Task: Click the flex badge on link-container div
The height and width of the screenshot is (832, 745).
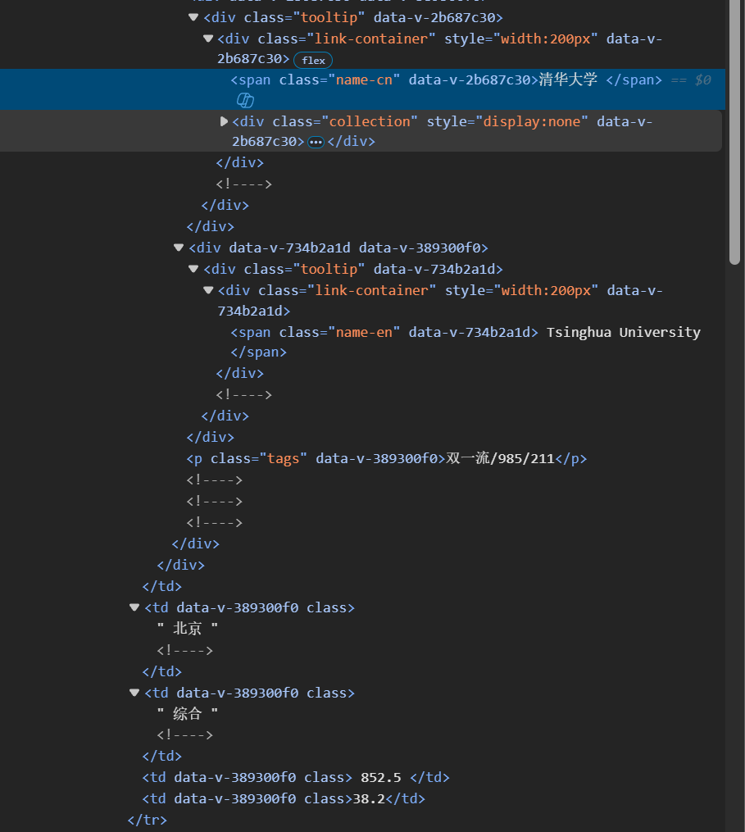Action: [x=313, y=61]
